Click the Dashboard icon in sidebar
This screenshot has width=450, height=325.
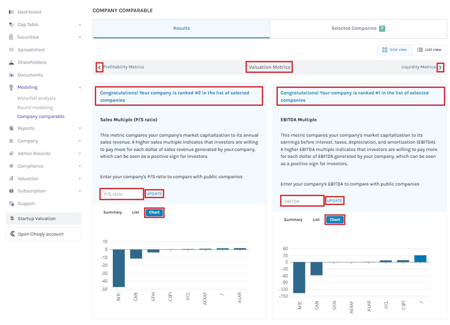(x=12, y=12)
